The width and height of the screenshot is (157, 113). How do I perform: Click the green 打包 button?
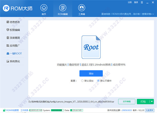tap(143, 102)
